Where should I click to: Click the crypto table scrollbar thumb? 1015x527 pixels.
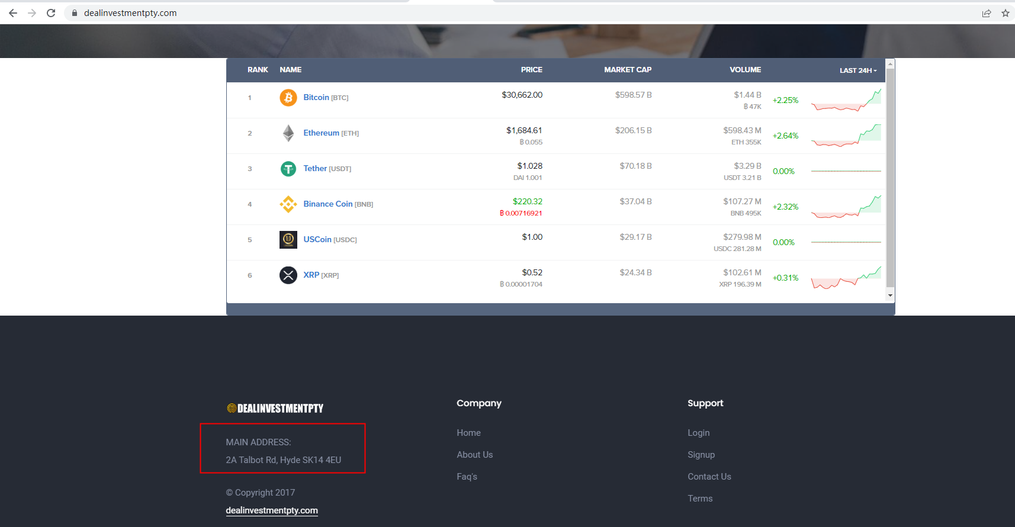pos(890,178)
